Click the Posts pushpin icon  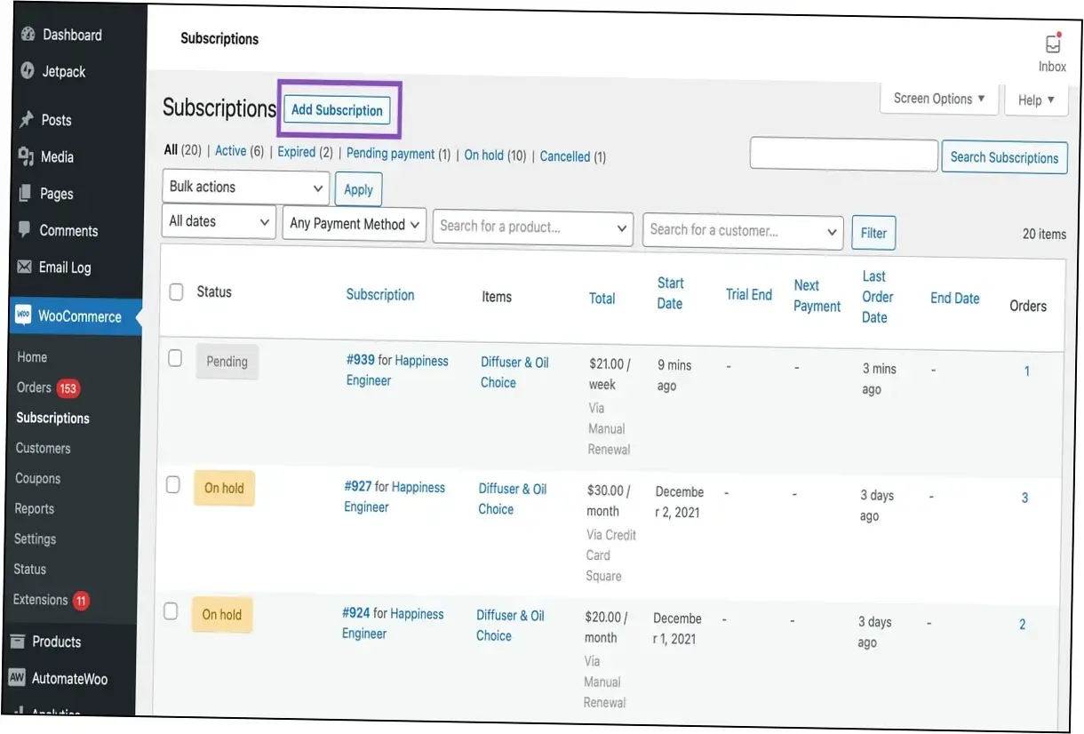click(27, 120)
